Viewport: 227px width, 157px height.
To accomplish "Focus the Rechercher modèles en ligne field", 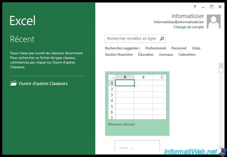I will pyautogui.click(x=132, y=39).
